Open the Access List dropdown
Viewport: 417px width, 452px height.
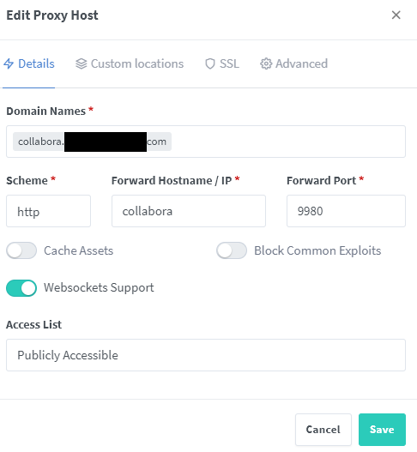[x=206, y=355]
